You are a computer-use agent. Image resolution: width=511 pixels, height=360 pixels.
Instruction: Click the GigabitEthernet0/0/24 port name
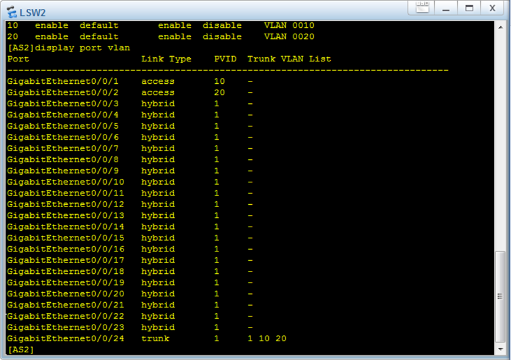(x=66, y=339)
